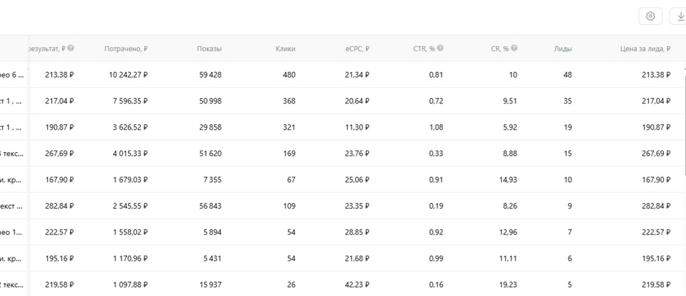Select row with 10 242,27 ₽ spent

click(x=128, y=75)
